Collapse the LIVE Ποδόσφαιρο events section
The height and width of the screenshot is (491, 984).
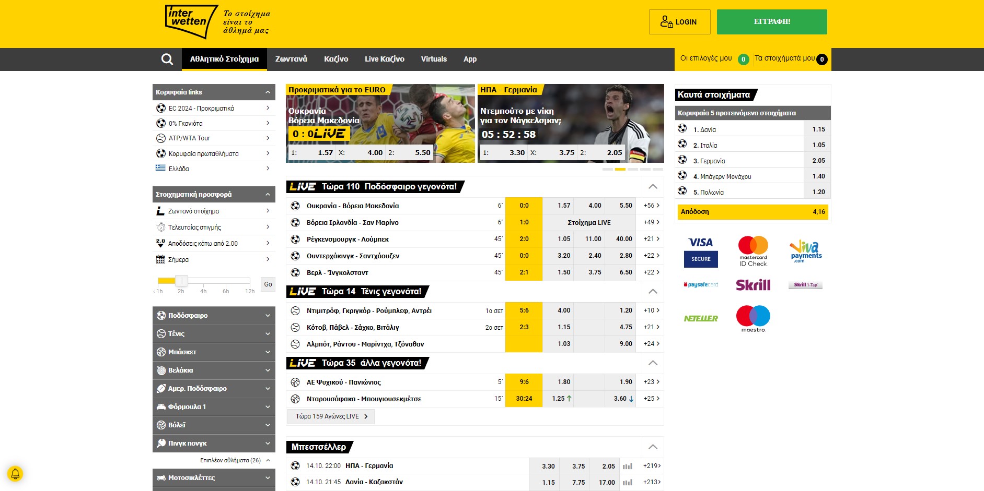[x=653, y=187]
